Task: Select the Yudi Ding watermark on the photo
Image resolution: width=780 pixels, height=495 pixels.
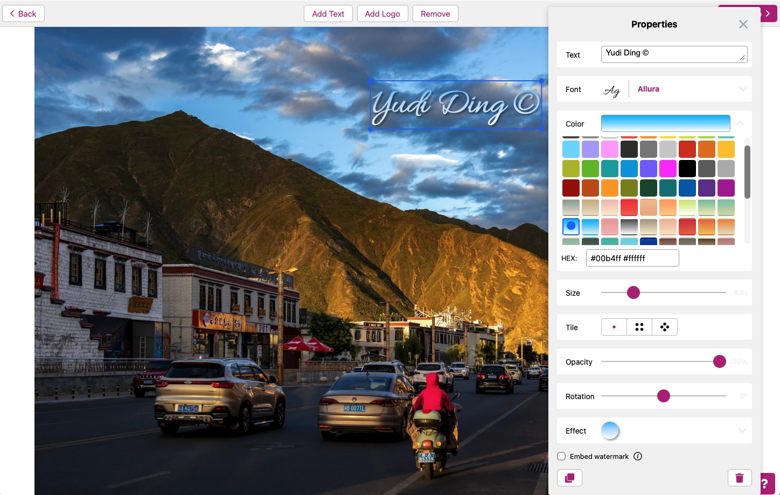Action: click(456, 105)
